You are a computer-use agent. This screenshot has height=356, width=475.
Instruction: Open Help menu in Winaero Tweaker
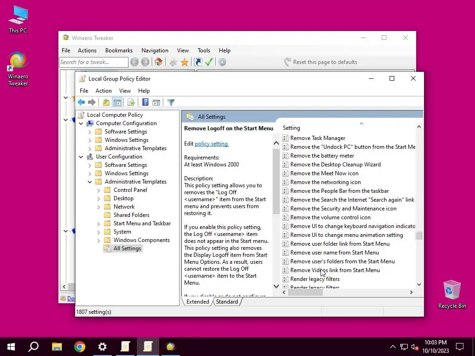coord(225,51)
